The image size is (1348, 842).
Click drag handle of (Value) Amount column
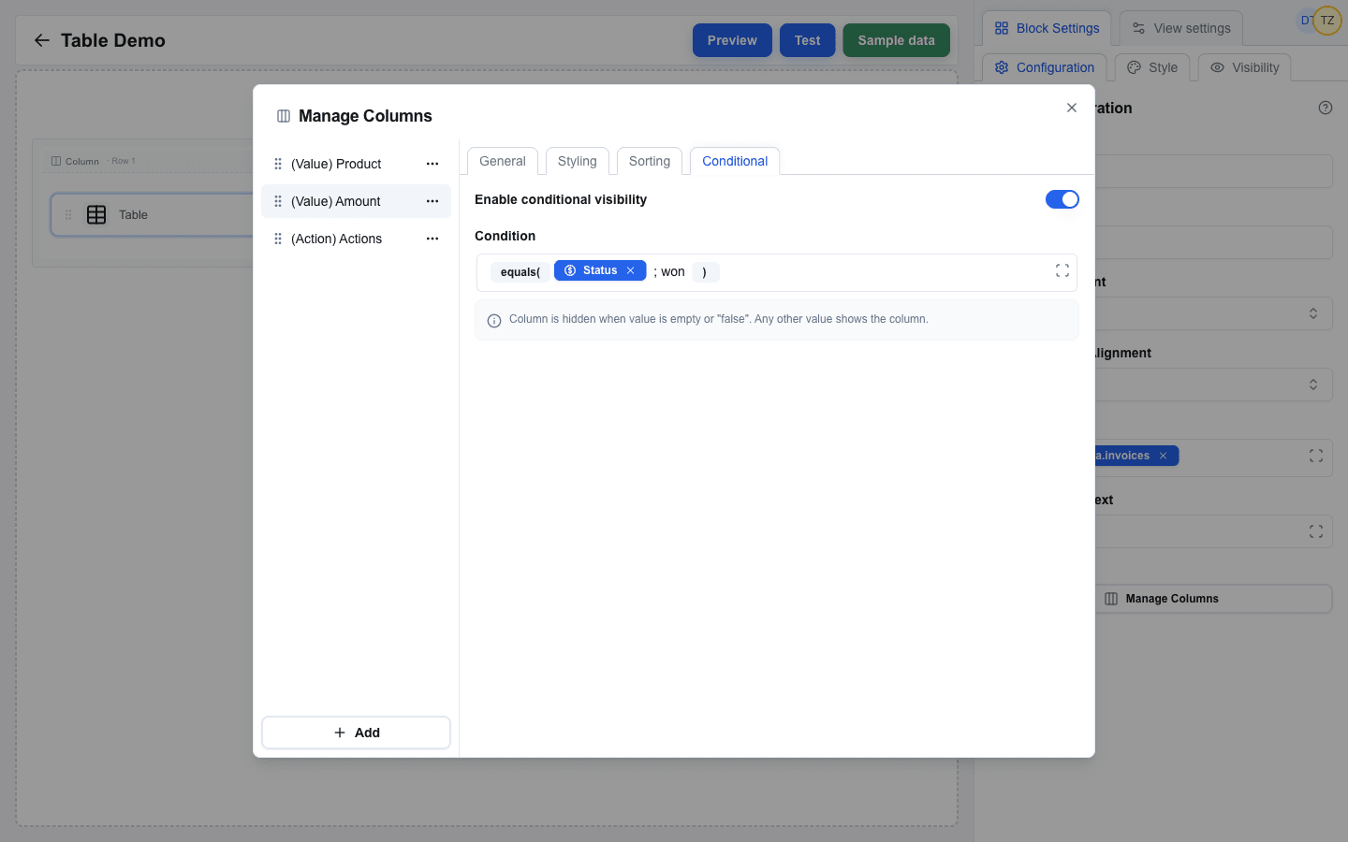[x=278, y=201]
